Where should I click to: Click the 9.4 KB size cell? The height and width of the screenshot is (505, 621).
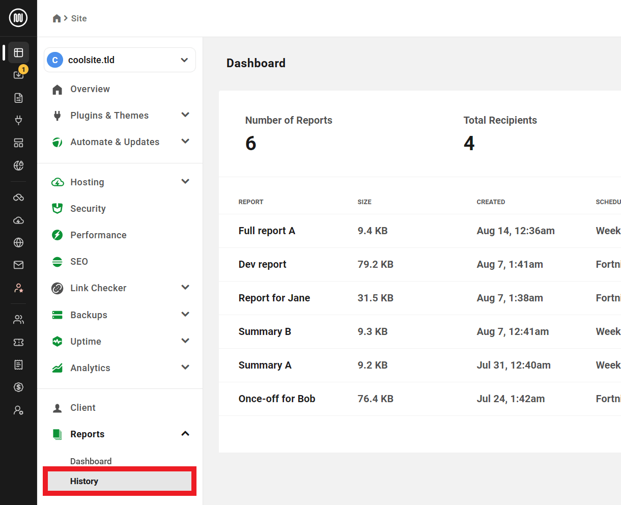(373, 231)
